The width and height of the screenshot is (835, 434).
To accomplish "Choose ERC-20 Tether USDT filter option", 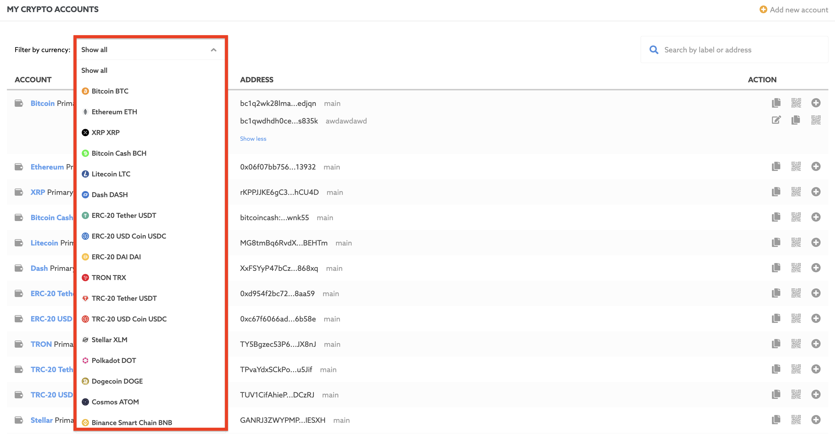I will [150, 215].
